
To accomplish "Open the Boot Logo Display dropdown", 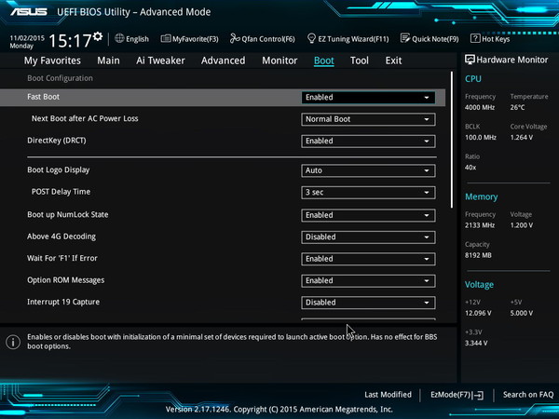I will (x=368, y=170).
